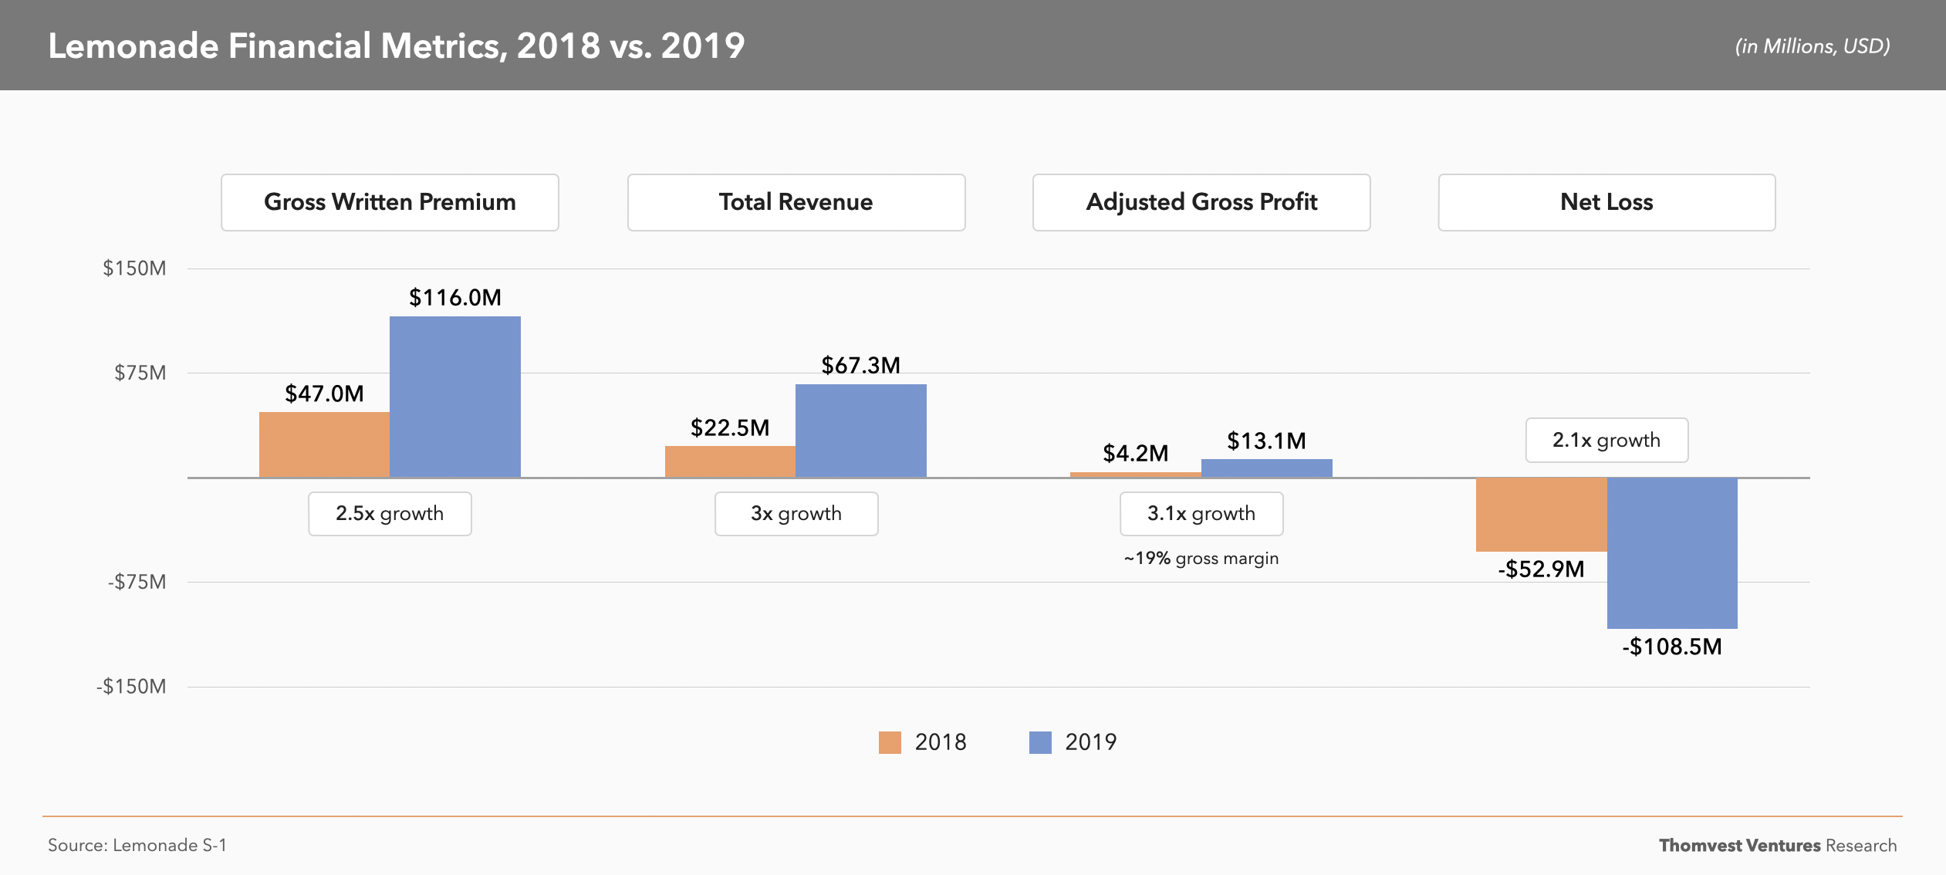Click the -$75M axis label
Viewport: 1946px width, 875px height.
point(137,582)
